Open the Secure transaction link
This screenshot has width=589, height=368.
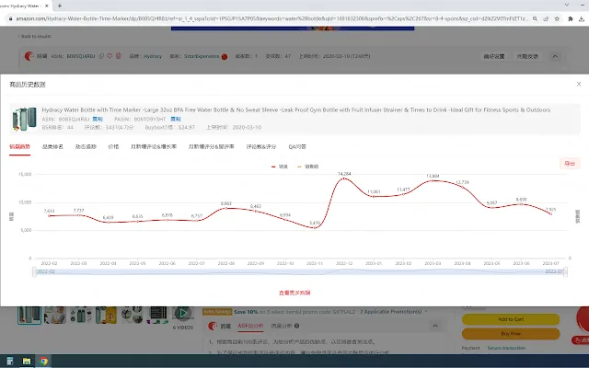(x=506, y=348)
